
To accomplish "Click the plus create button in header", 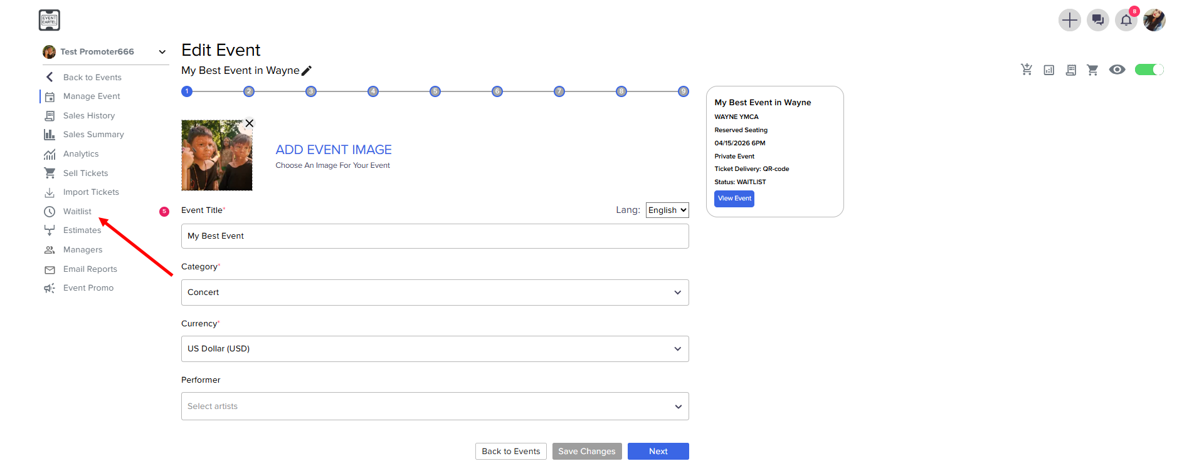I will point(1070,20).
